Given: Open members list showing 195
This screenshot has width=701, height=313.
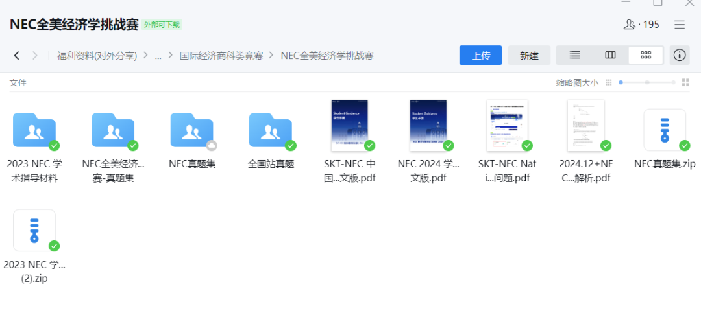Looking at the screenshot, I should coord(641,25).
